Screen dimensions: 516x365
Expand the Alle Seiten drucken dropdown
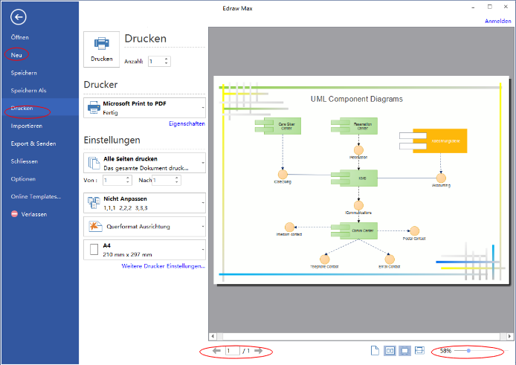pyautogui.click(x=144, y=163)
